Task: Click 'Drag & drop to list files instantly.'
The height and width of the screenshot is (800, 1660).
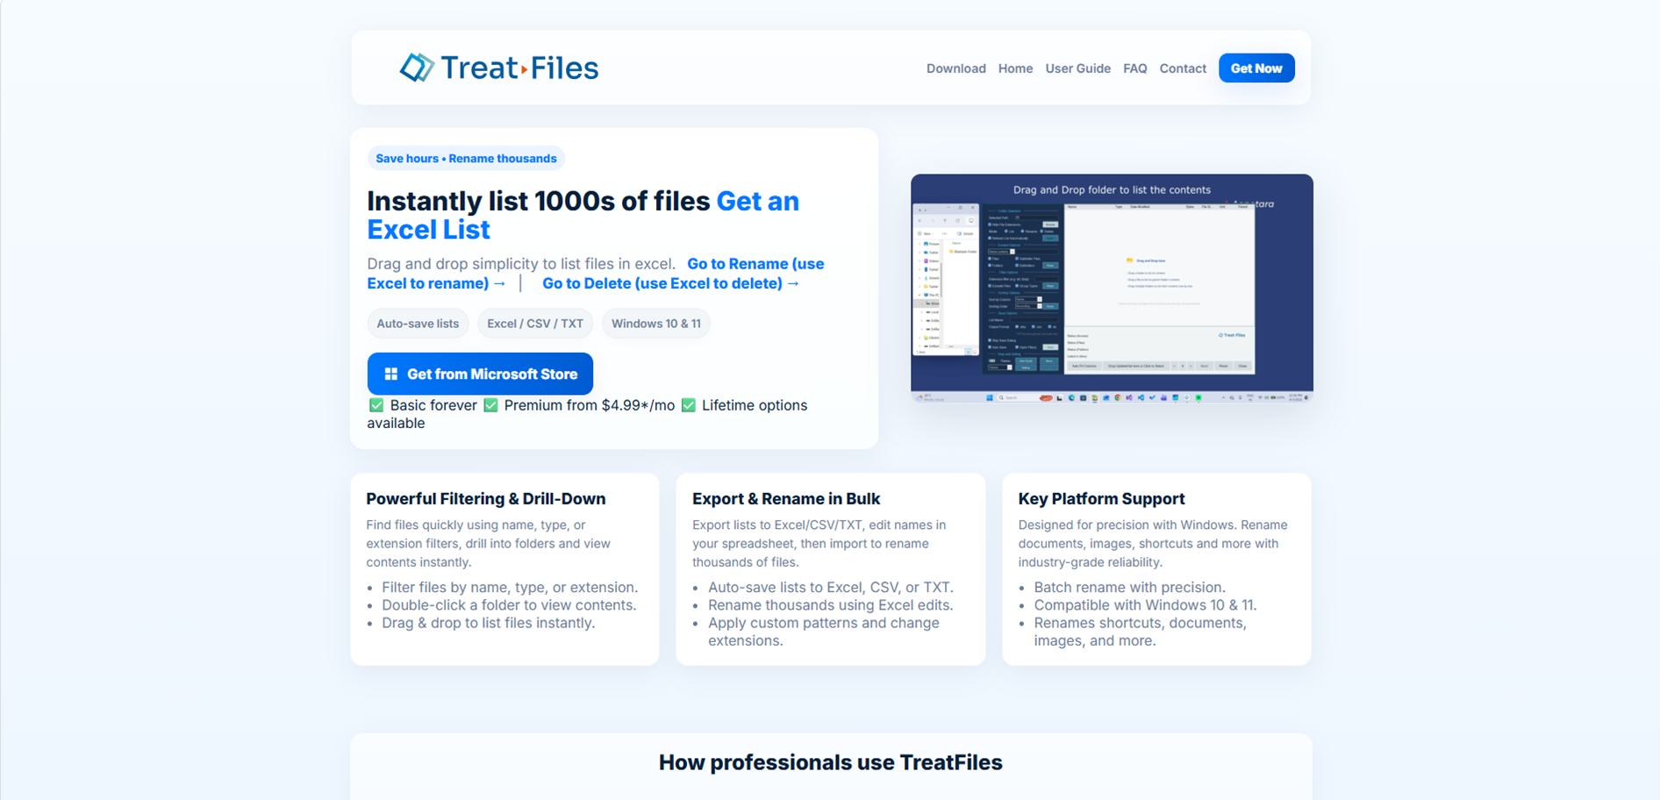Action: click(x=488, y=623)
